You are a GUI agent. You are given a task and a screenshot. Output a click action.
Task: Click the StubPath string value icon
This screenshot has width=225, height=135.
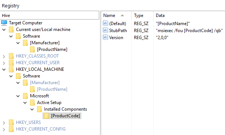pos(105,30)
